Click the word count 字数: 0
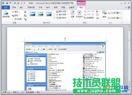This screenshot has height=95, width=132. coord(16,92)
